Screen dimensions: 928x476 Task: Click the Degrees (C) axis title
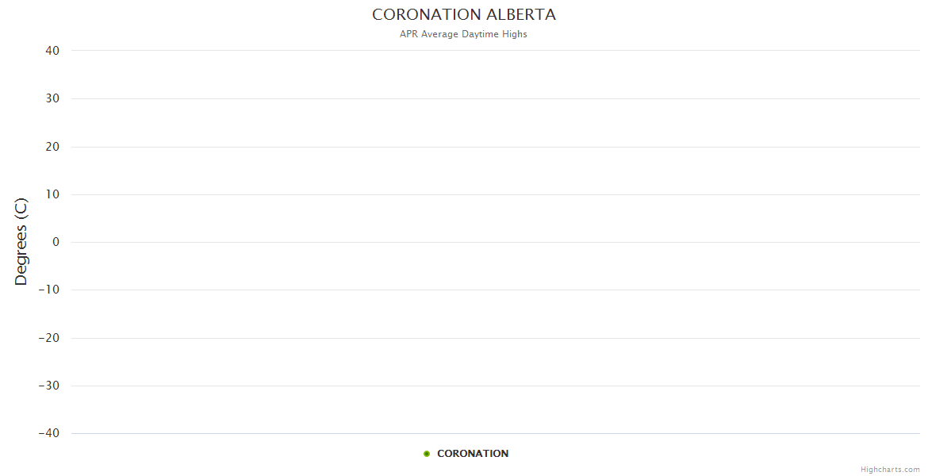pos(21,242)
